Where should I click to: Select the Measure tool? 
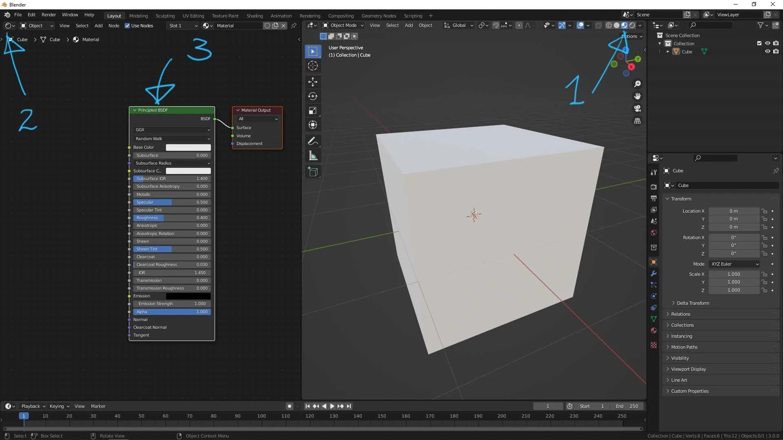[x=313, y=156]
